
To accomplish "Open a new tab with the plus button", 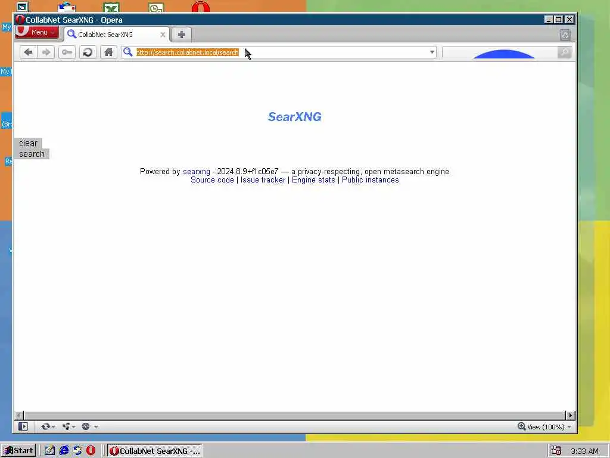I will pyautogui.click(x=181, y=34).
